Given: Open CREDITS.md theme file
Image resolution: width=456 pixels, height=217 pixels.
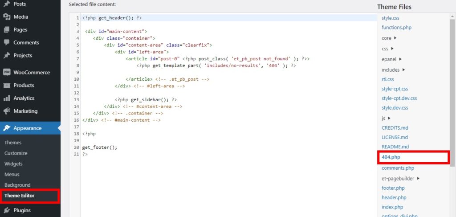Looking at the screenshot, I should (x=395, y=128).
